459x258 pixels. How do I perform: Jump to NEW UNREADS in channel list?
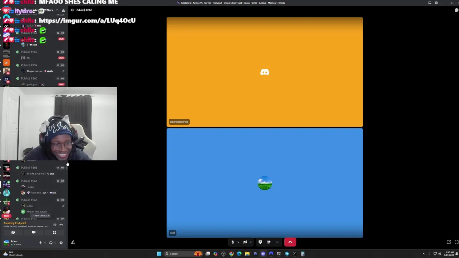point(40,216)
